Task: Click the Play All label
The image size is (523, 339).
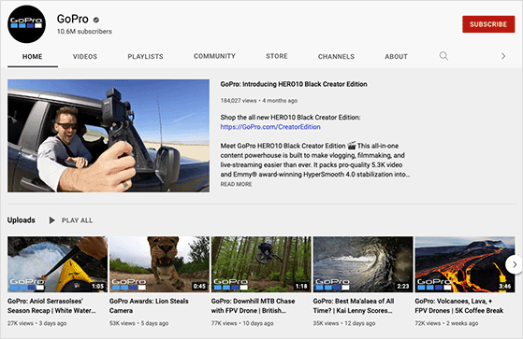Action: 77,220
